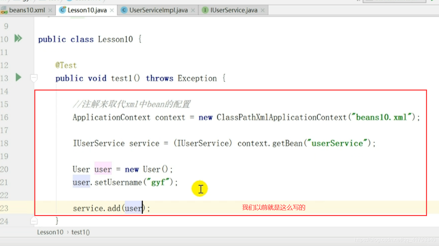Viewport: 439px width, 246px height.
Task: Click ClassPathXmlApplicationContext in the code
Action: (281, 117)
